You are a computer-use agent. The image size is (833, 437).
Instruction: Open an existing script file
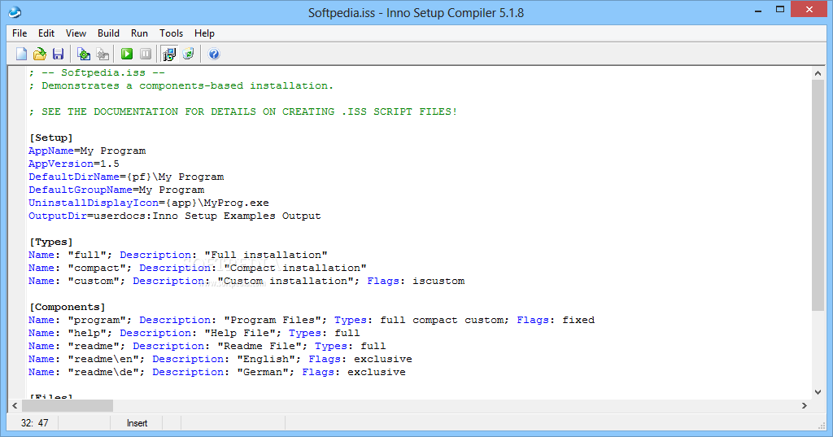click(40, 54)
